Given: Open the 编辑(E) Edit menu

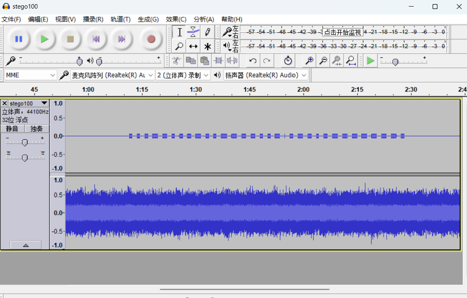Looking at the screenshot, I should coord(38,19).
